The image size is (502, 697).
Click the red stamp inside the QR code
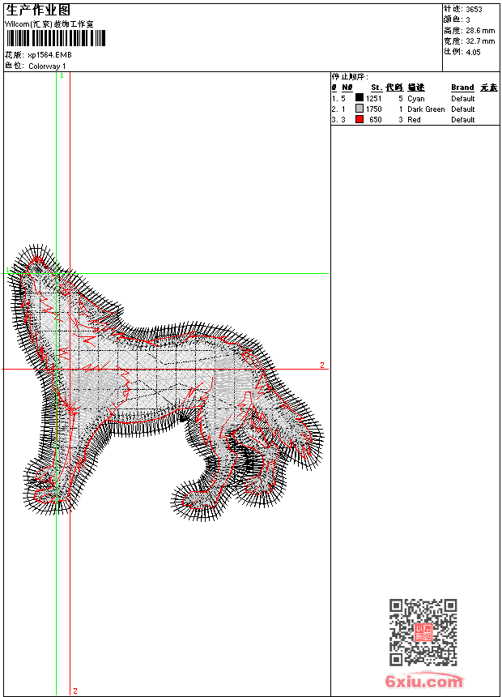coord(423,633)
